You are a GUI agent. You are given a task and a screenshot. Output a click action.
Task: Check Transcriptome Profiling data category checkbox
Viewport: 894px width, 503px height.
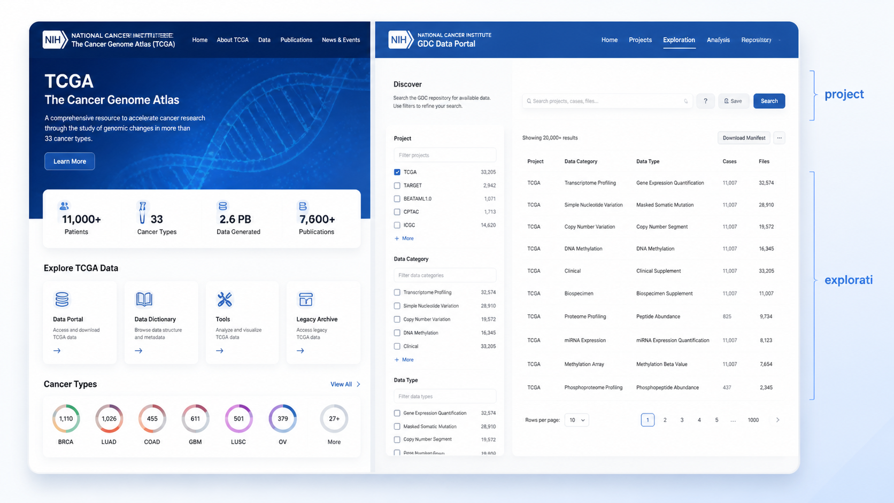(397, 292)
